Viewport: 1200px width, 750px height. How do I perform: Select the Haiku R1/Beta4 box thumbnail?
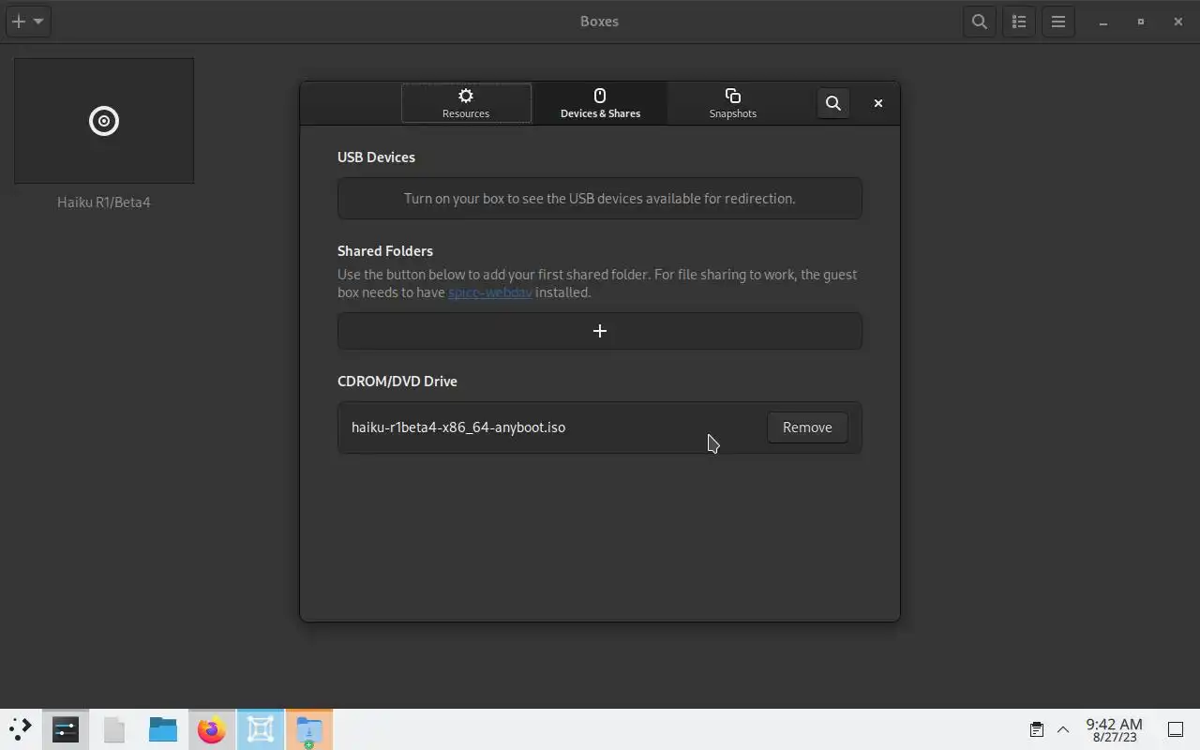pos(104,121)
